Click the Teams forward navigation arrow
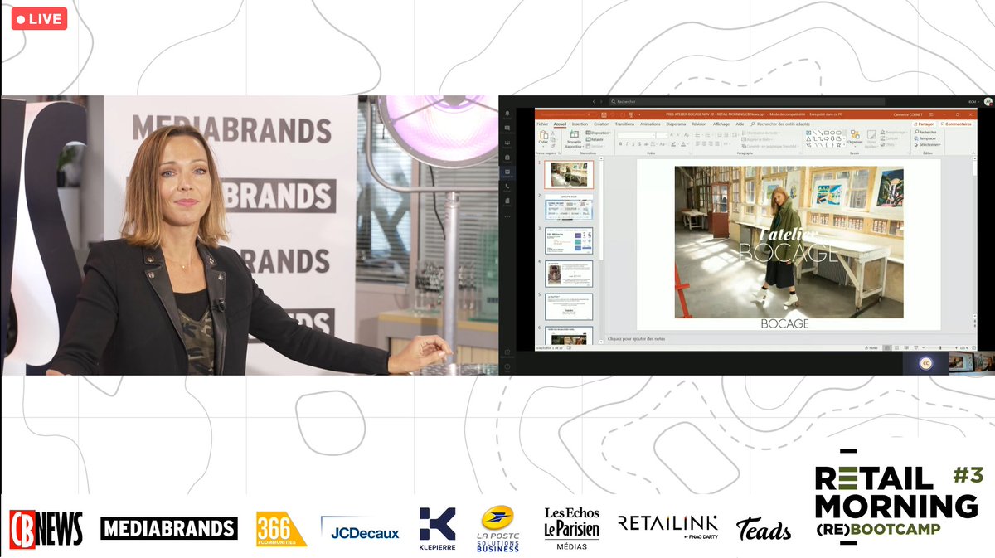995x558 pixels. [601, 101]
